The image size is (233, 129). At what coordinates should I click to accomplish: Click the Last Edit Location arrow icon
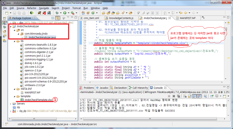point(181,13)
